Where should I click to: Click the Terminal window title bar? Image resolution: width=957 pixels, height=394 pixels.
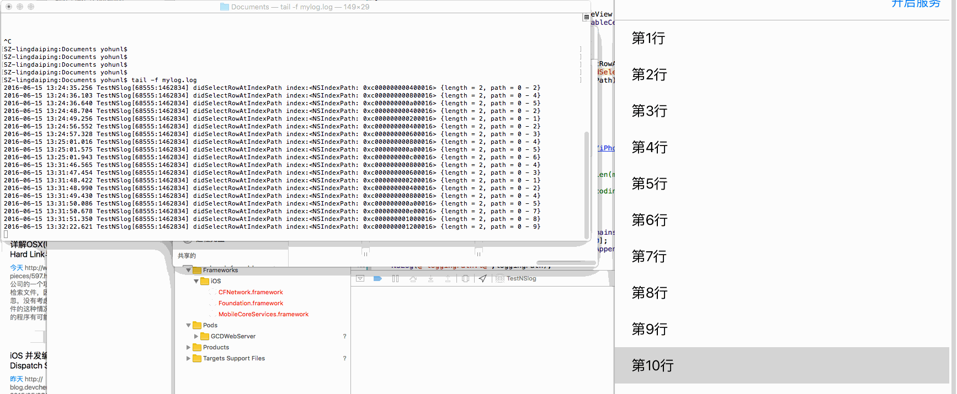pos(295,7)
